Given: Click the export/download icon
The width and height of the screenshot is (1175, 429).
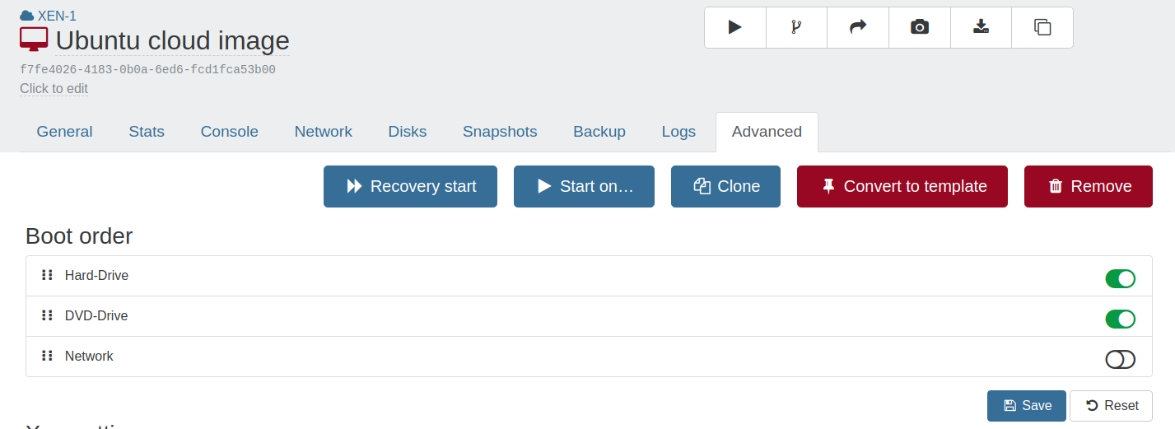Looking at the screenshot, I should click(x=981, y=27).
